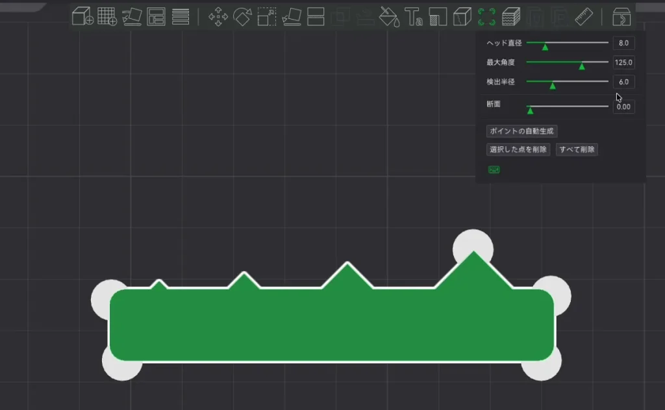Select the brim ear on the tallest peak

(473, 242)
